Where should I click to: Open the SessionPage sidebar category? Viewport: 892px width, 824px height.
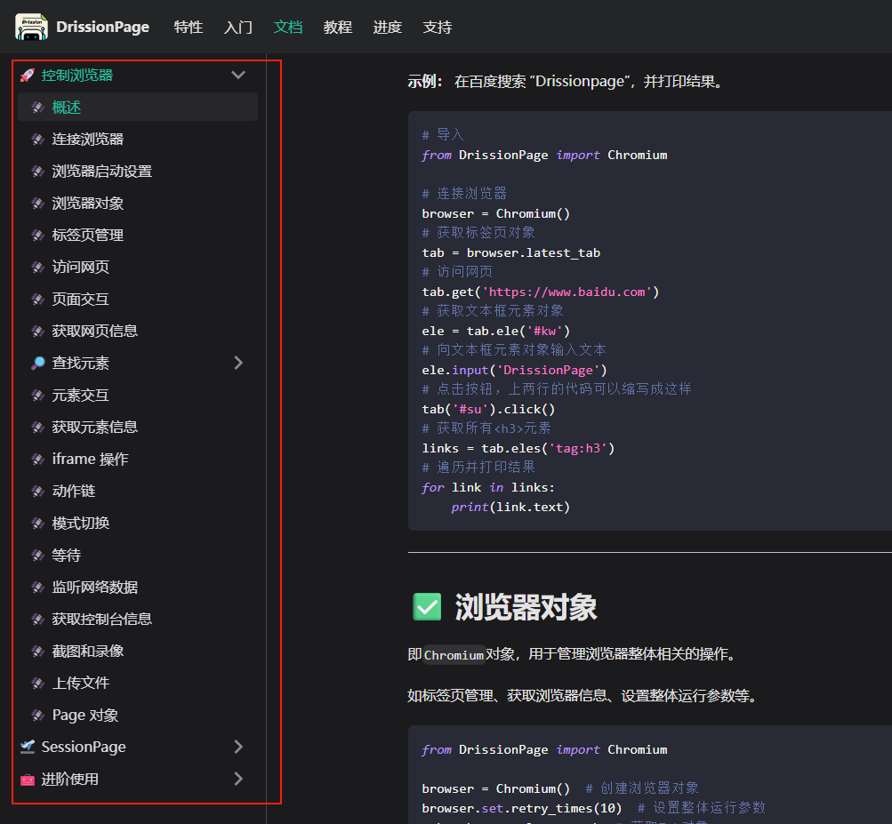84,747
